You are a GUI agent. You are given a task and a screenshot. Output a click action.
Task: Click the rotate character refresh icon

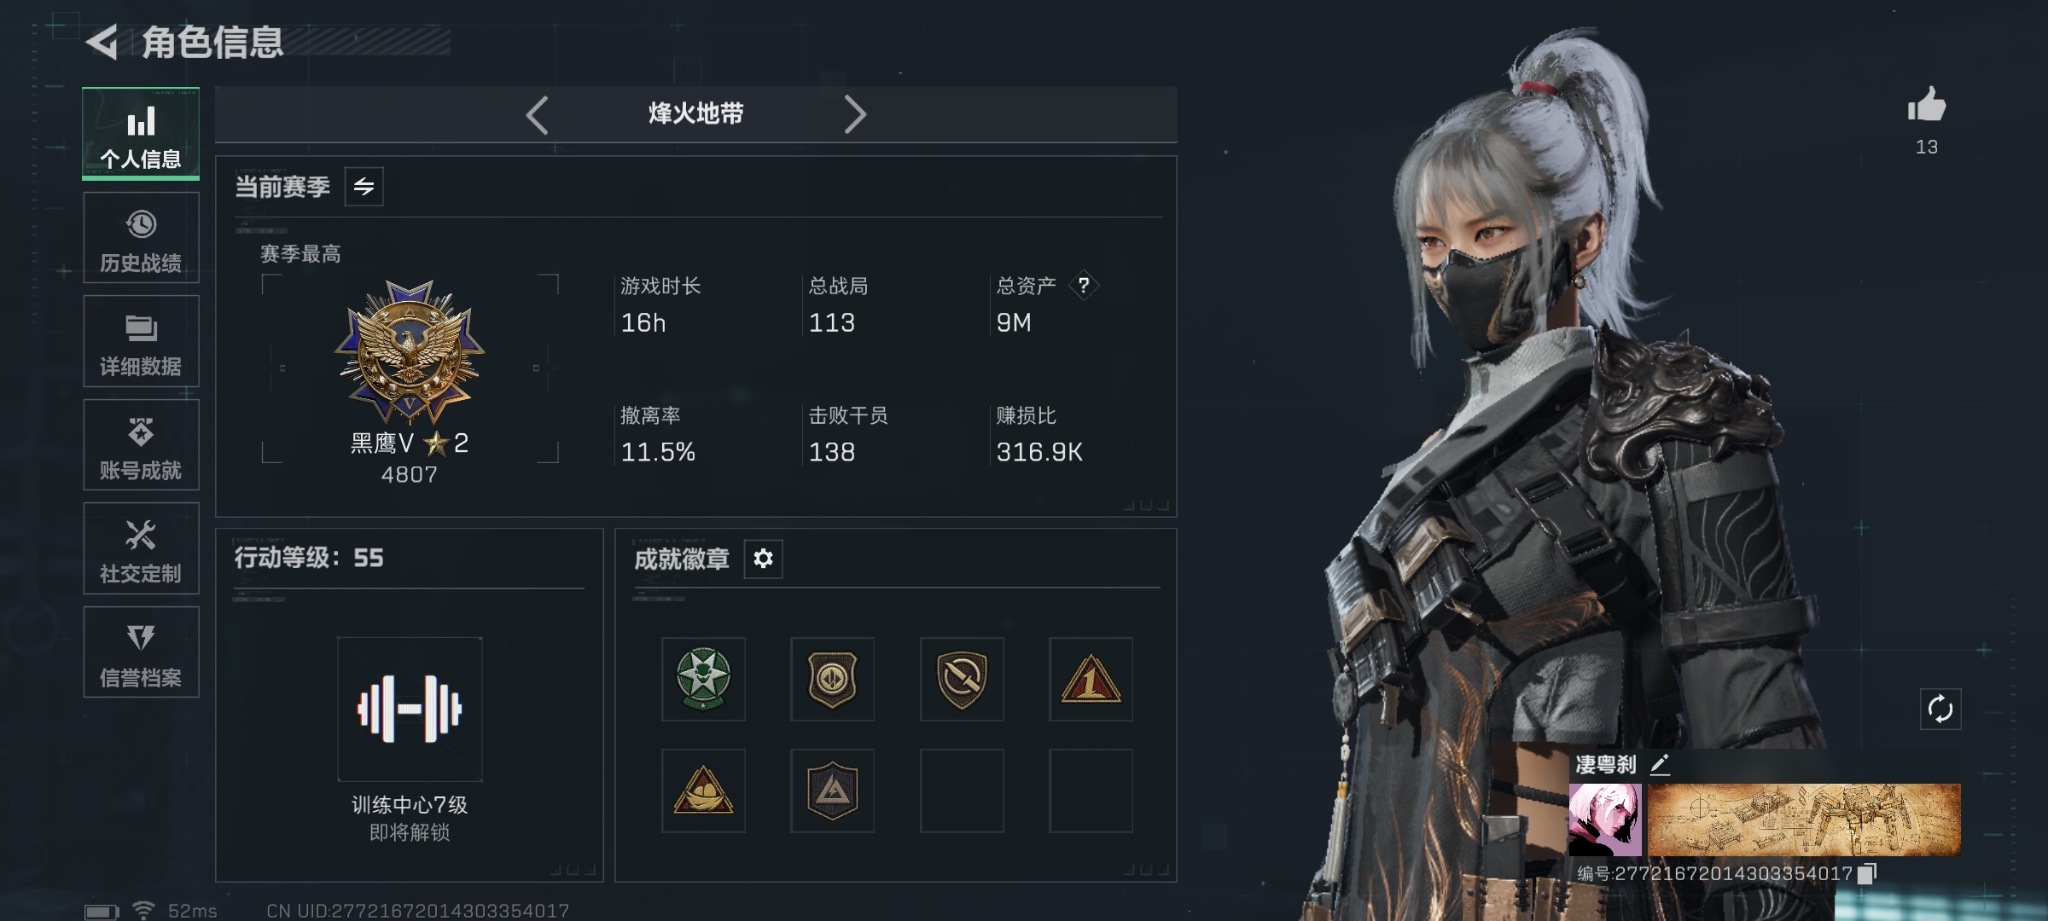(1940, 709)
